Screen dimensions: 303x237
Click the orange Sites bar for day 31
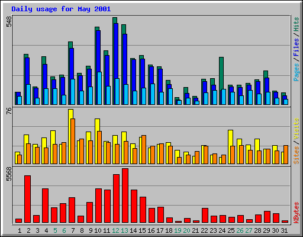286,155
